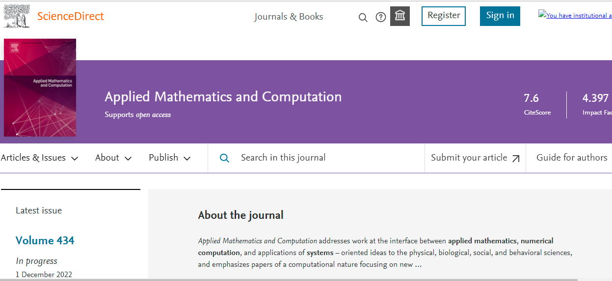
Task: Click the institutional access image link
Action: pyautogui.click(x=575, y=15)
